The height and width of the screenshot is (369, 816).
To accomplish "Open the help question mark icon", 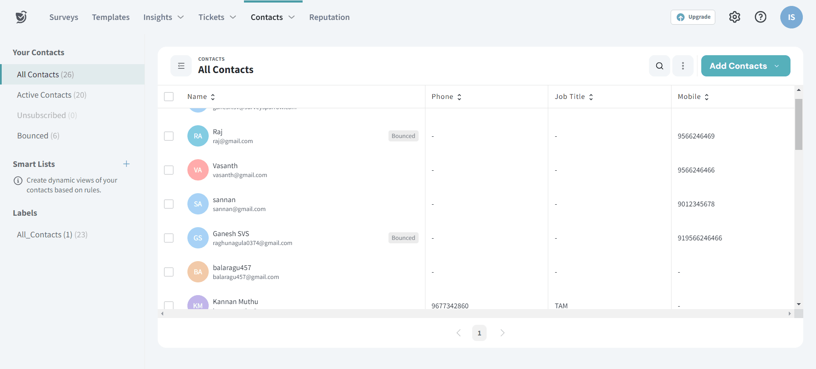I will click(x=760, y=17).
